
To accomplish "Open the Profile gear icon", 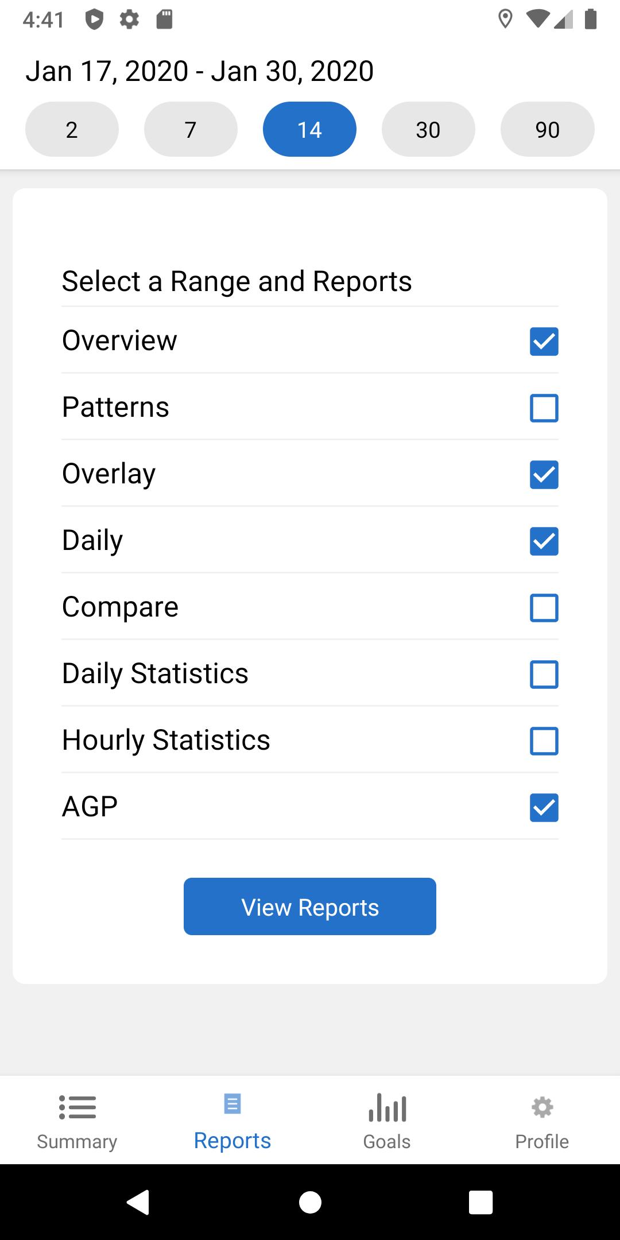I will [x=542, y=1107].
